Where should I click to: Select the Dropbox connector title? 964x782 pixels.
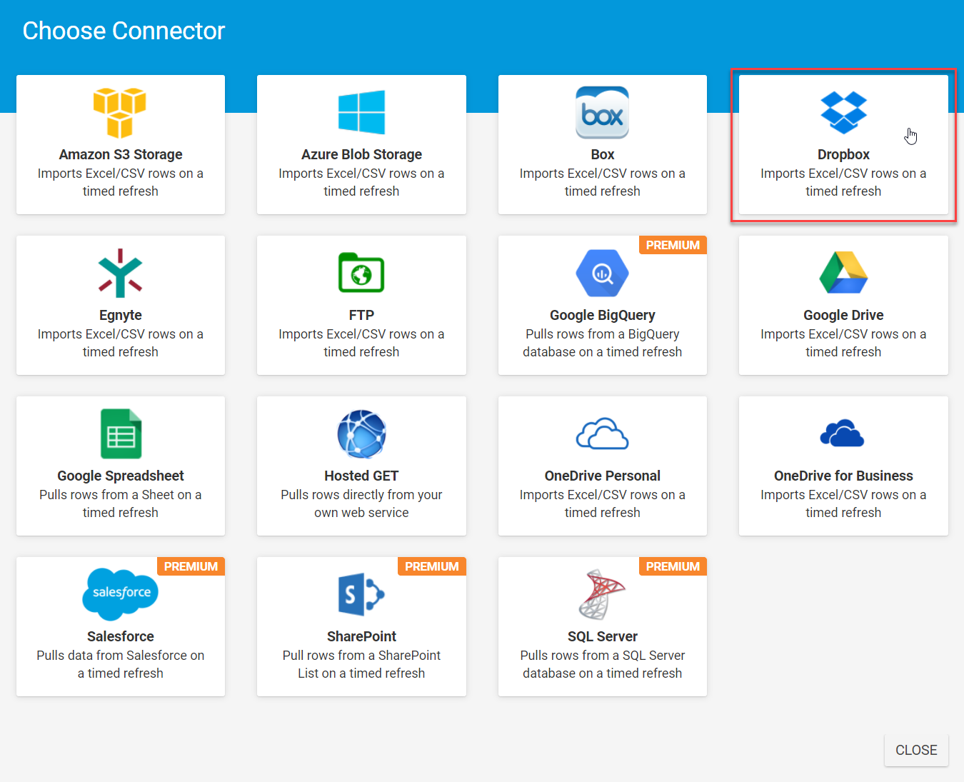click(x=843, y=154)
